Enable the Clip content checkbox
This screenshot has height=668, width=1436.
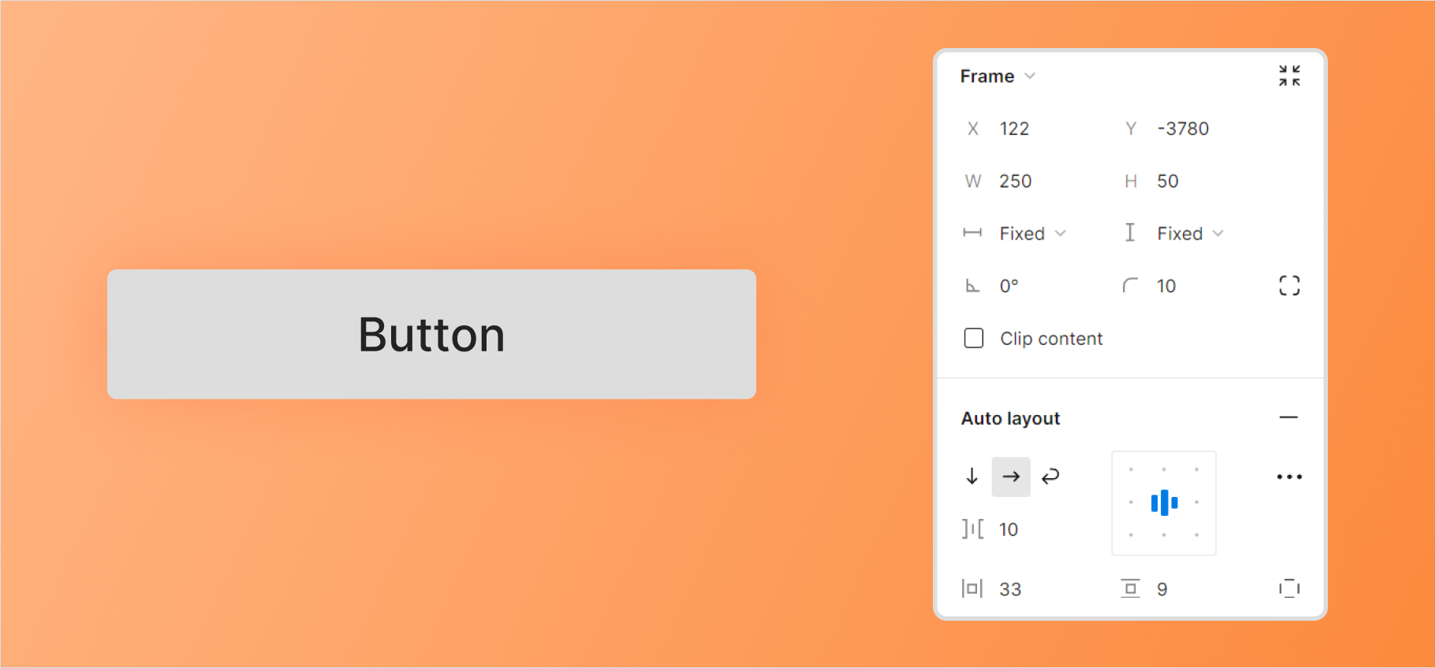(974, 339)
